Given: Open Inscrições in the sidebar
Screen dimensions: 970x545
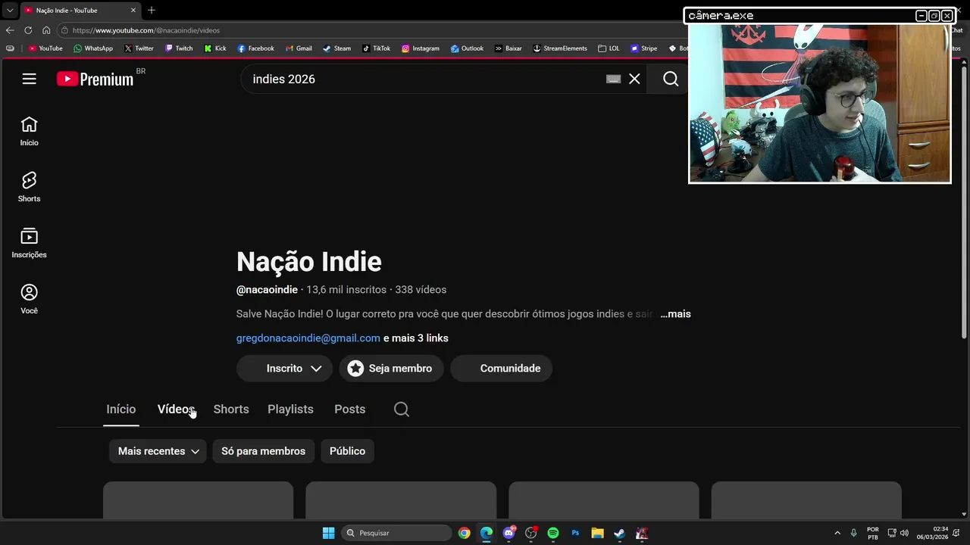Looking at the screenshot, I should point(29,244).
